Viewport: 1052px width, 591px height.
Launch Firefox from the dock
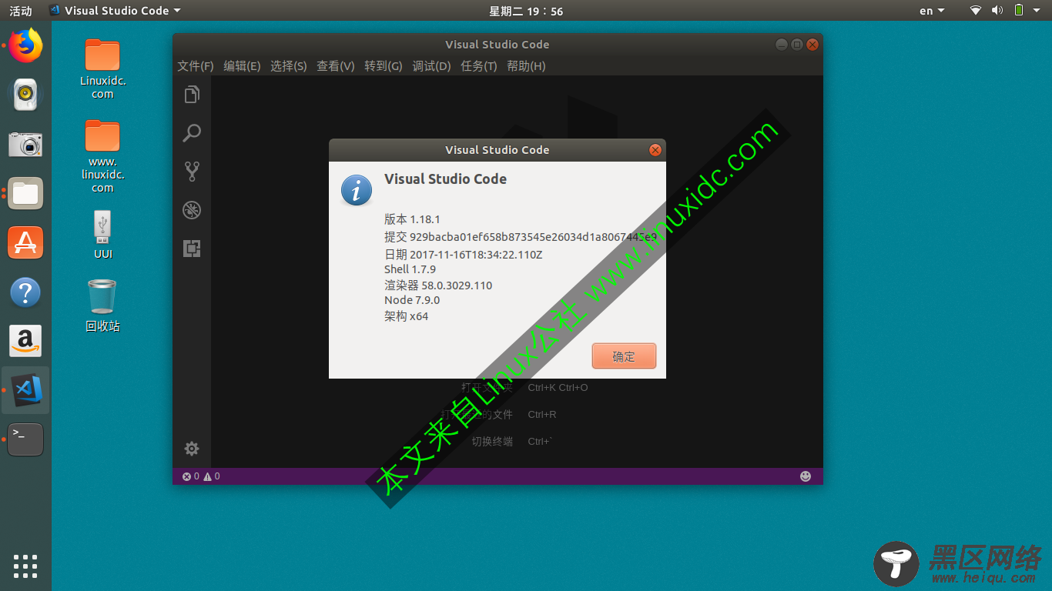[25, 45]
